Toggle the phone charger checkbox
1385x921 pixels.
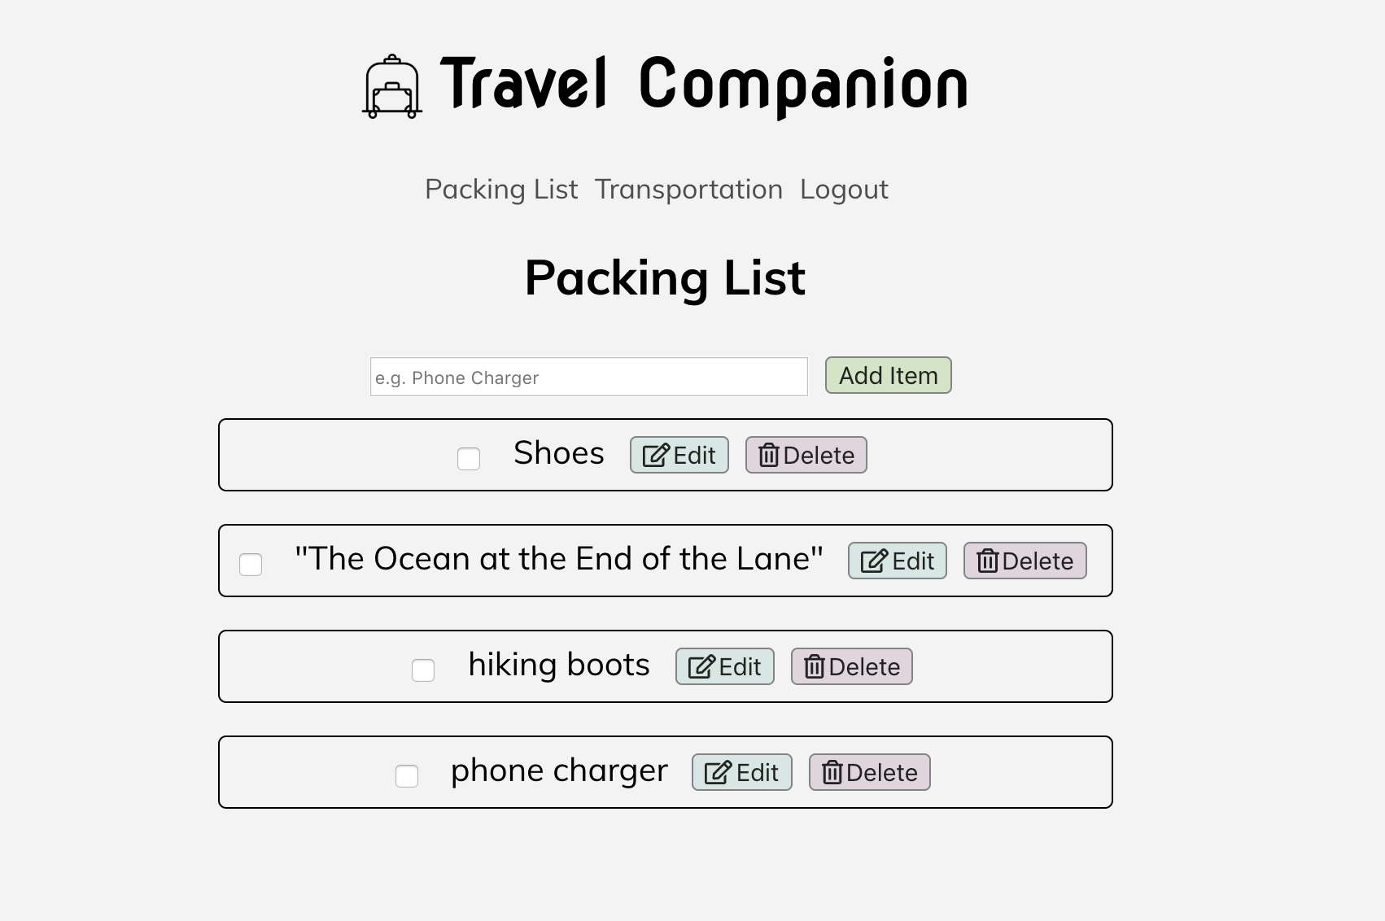(407, 776)
